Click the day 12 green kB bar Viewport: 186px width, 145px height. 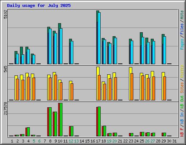click(72, 131)
